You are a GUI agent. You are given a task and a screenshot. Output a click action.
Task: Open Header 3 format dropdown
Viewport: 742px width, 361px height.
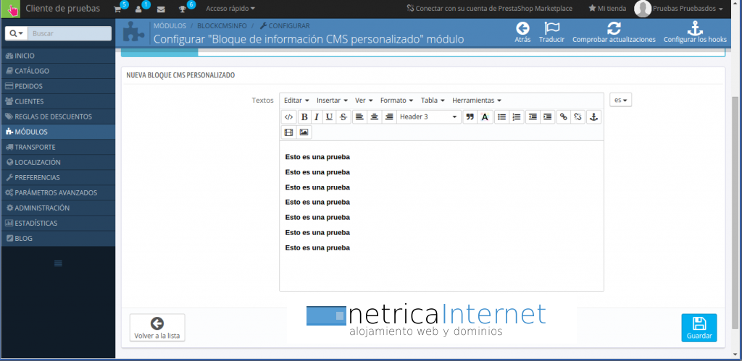tap(429, 117)
